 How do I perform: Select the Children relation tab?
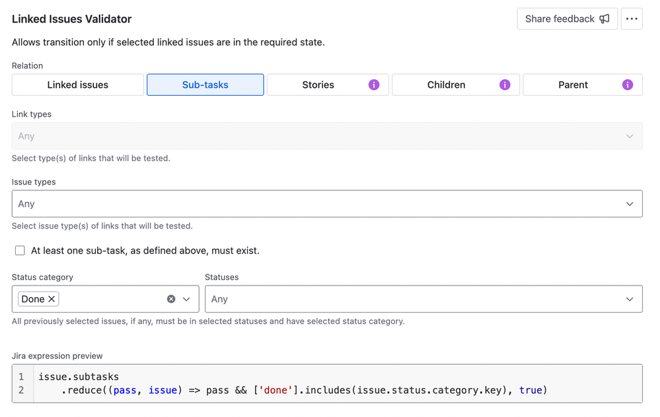[455, 85]
